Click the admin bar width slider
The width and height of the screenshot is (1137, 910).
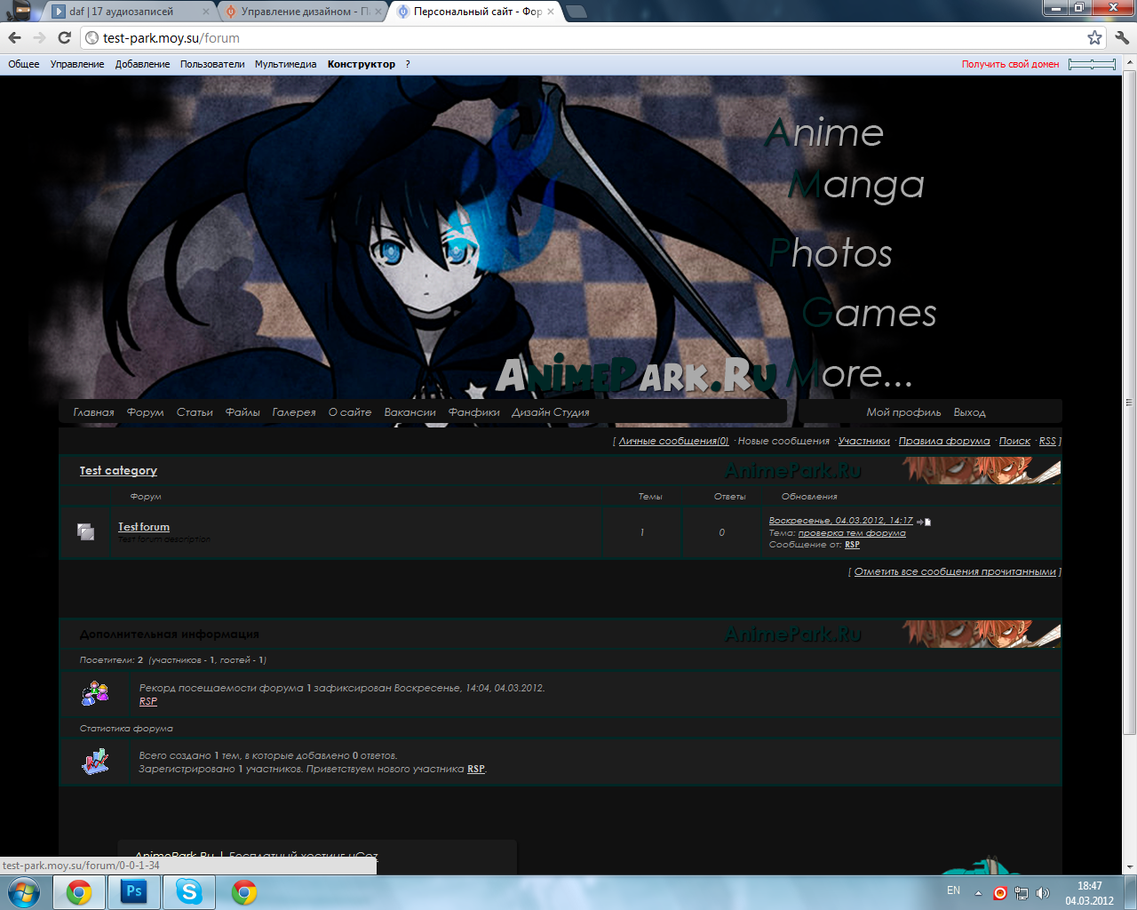tap(1092, 64)
